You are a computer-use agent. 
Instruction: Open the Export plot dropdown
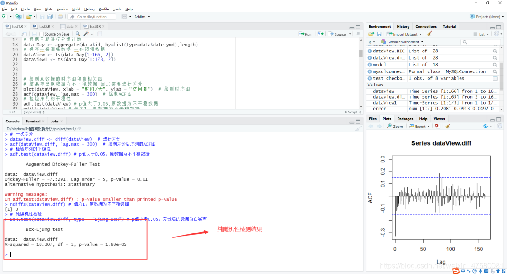420,126
